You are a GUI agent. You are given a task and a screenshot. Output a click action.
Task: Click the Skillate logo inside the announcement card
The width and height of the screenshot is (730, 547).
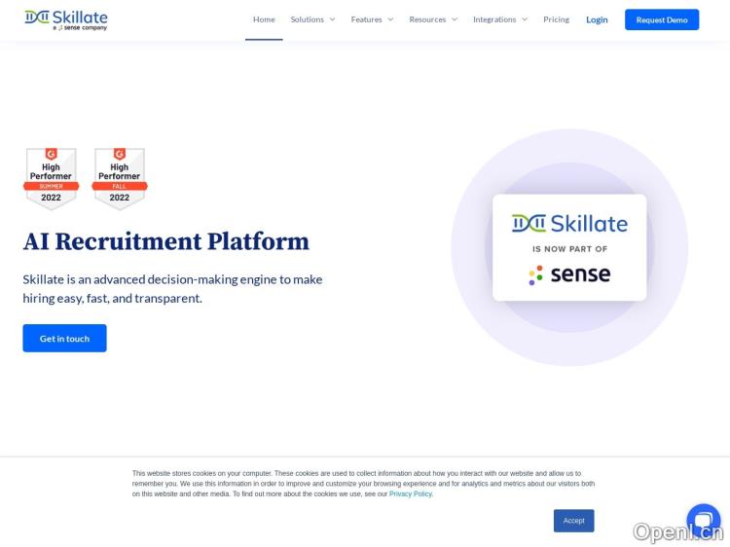click(569, 224)
